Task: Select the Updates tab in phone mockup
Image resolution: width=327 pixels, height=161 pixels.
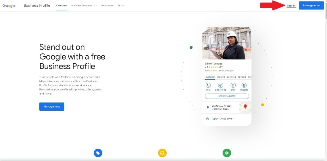Action: pos(221,77)
